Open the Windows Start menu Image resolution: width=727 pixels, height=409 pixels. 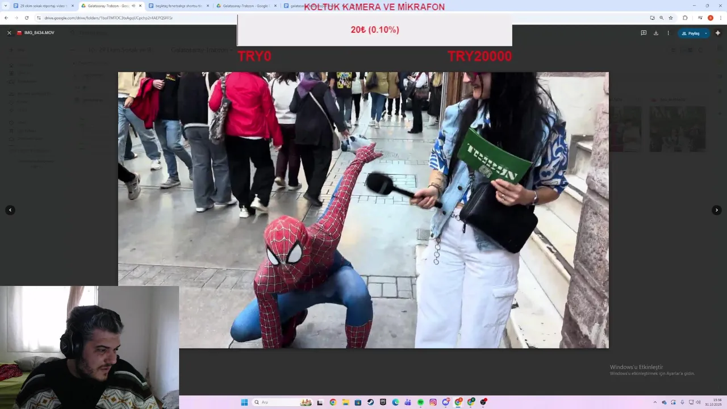[244, 402]
